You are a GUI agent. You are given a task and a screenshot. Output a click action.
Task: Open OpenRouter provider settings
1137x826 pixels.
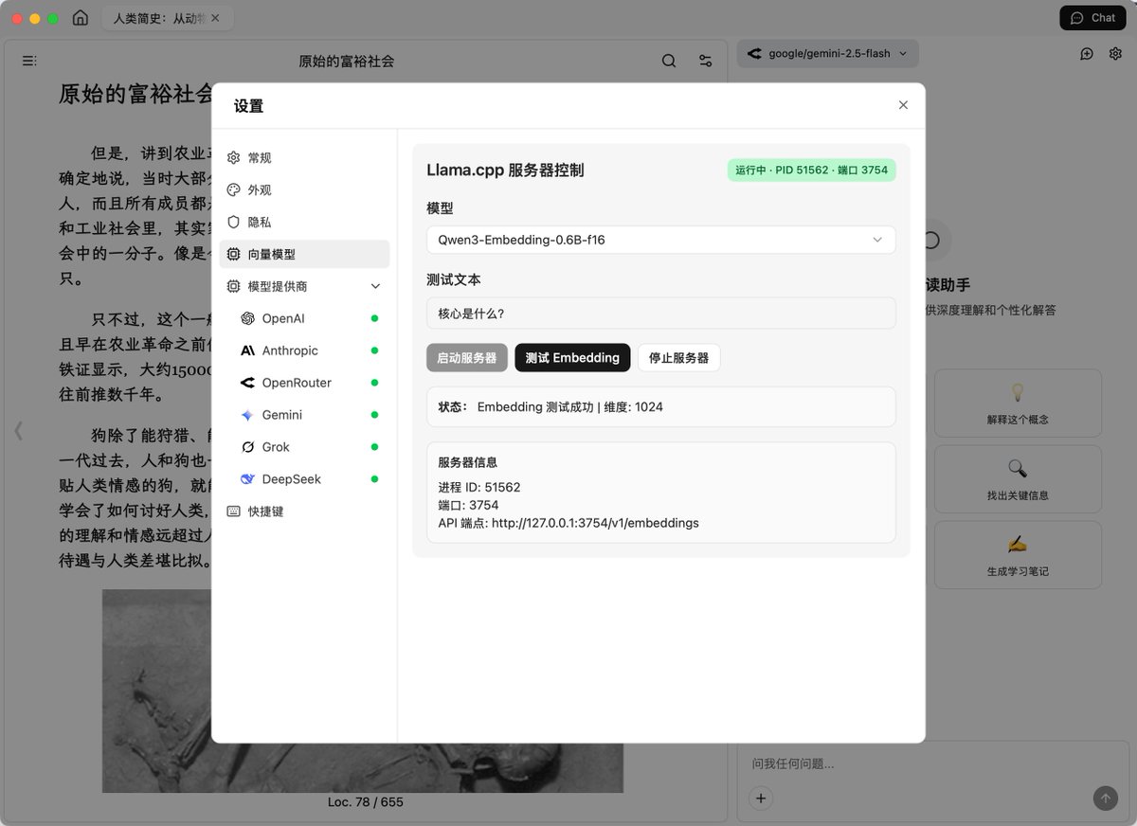309,383
